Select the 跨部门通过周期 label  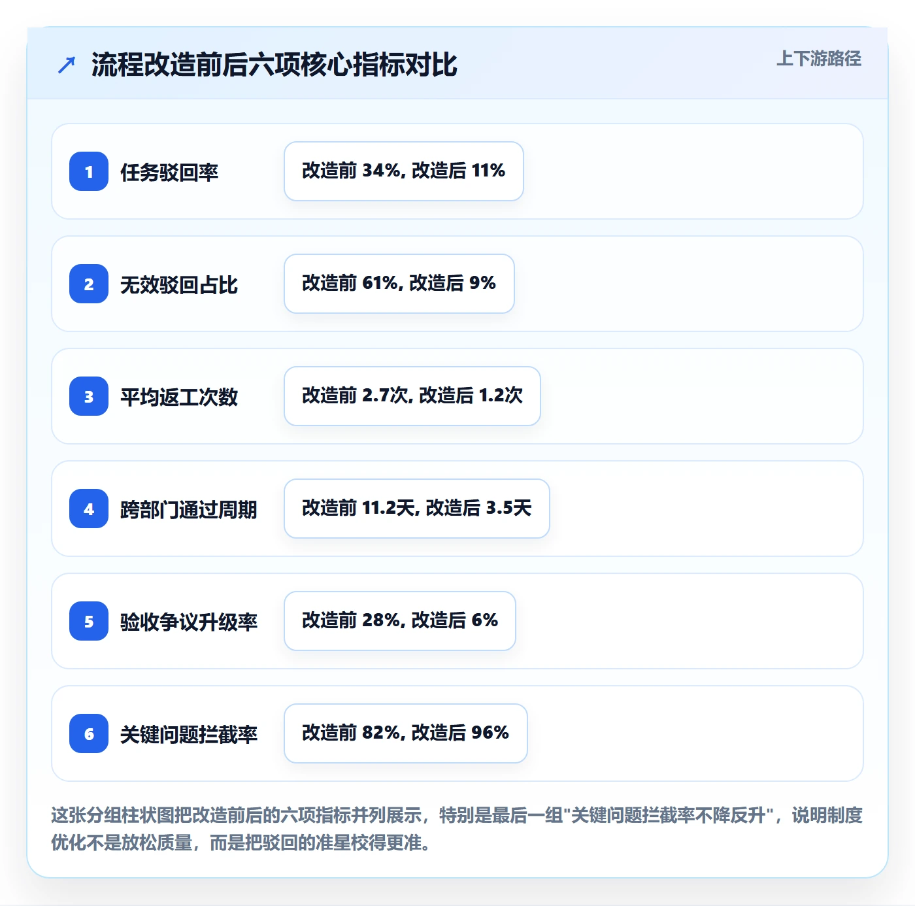[x=189, y=509]
